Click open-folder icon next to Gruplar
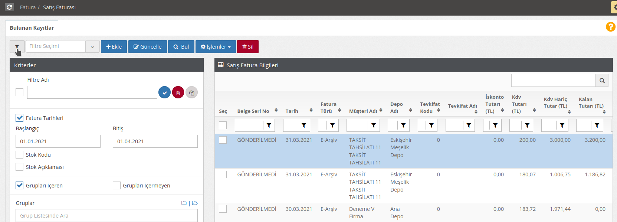 [x=195, y=203]
